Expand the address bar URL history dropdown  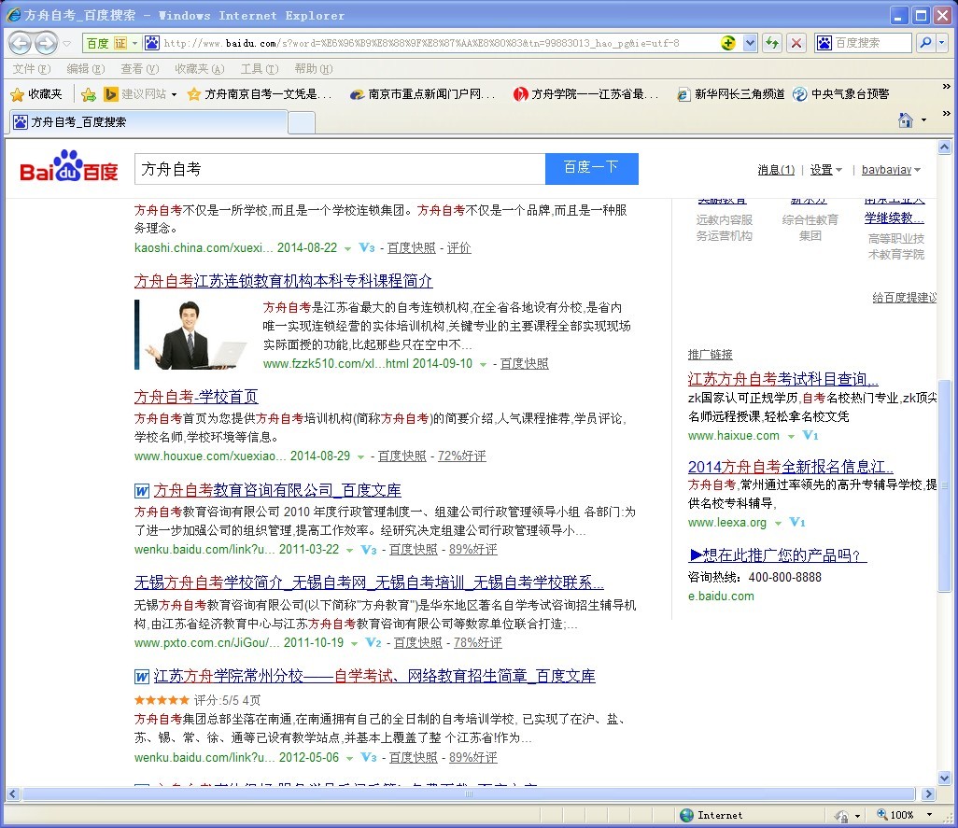point(751,43)
